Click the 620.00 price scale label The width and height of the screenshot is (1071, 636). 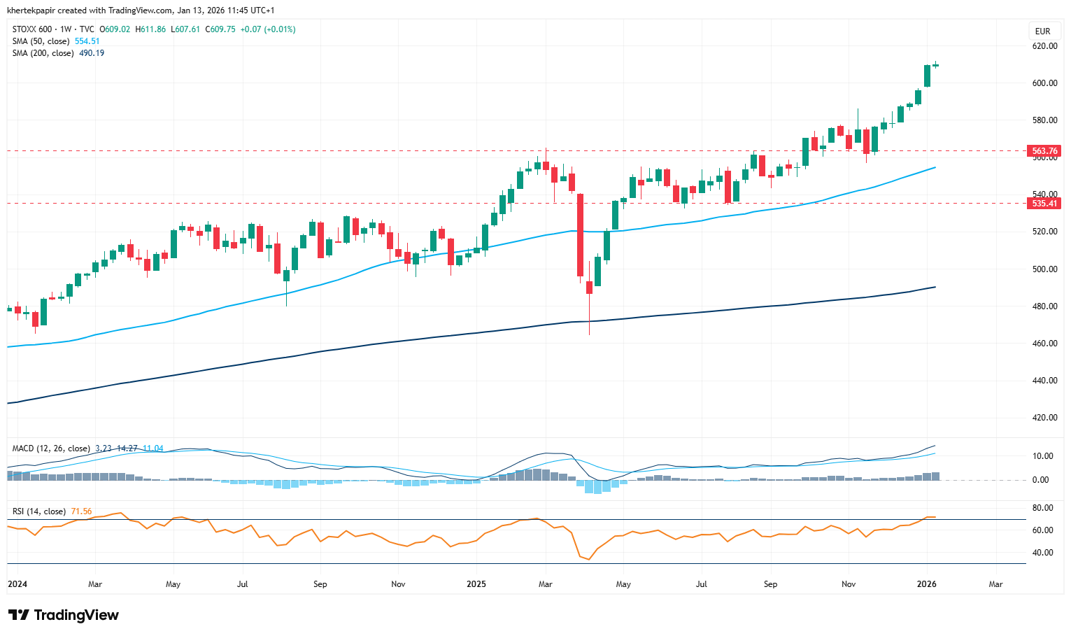(x=1045, y=46)
